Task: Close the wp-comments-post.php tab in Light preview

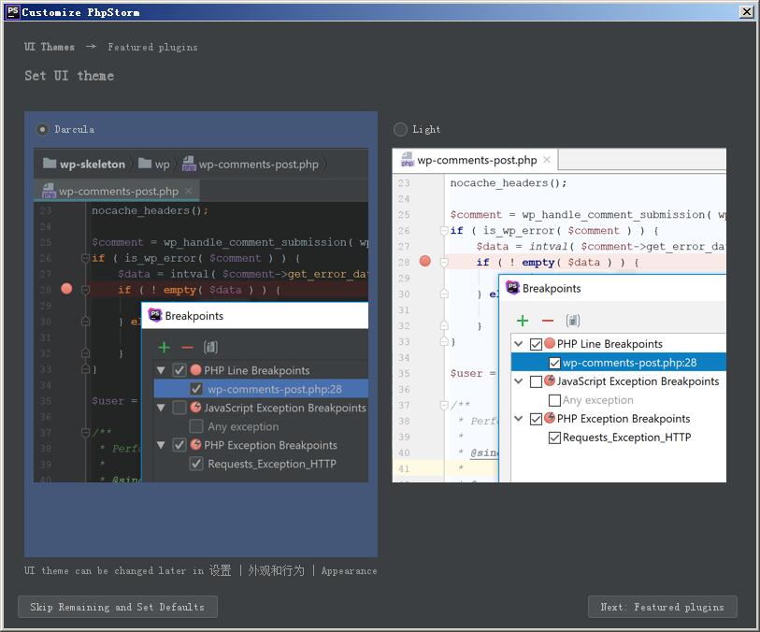Action: coord(547,160)
